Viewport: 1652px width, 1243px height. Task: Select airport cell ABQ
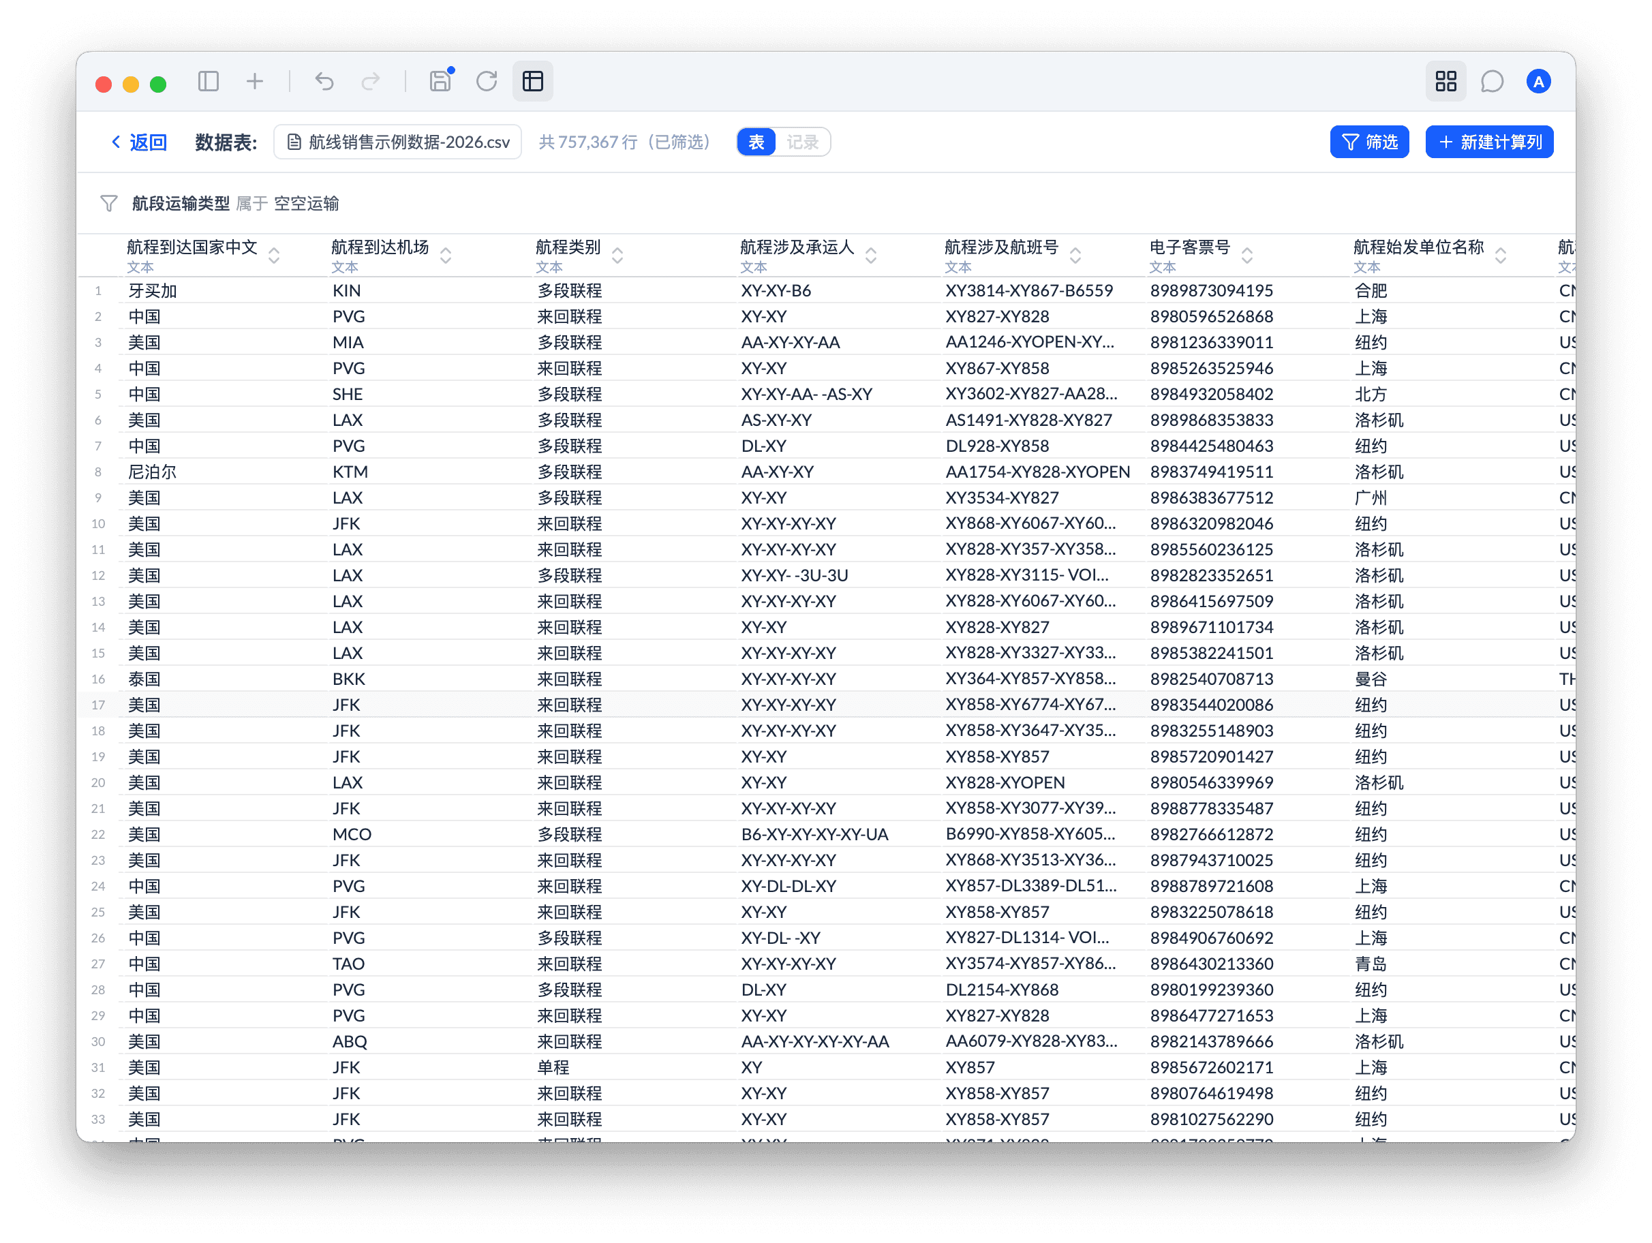pos(350,1041)
